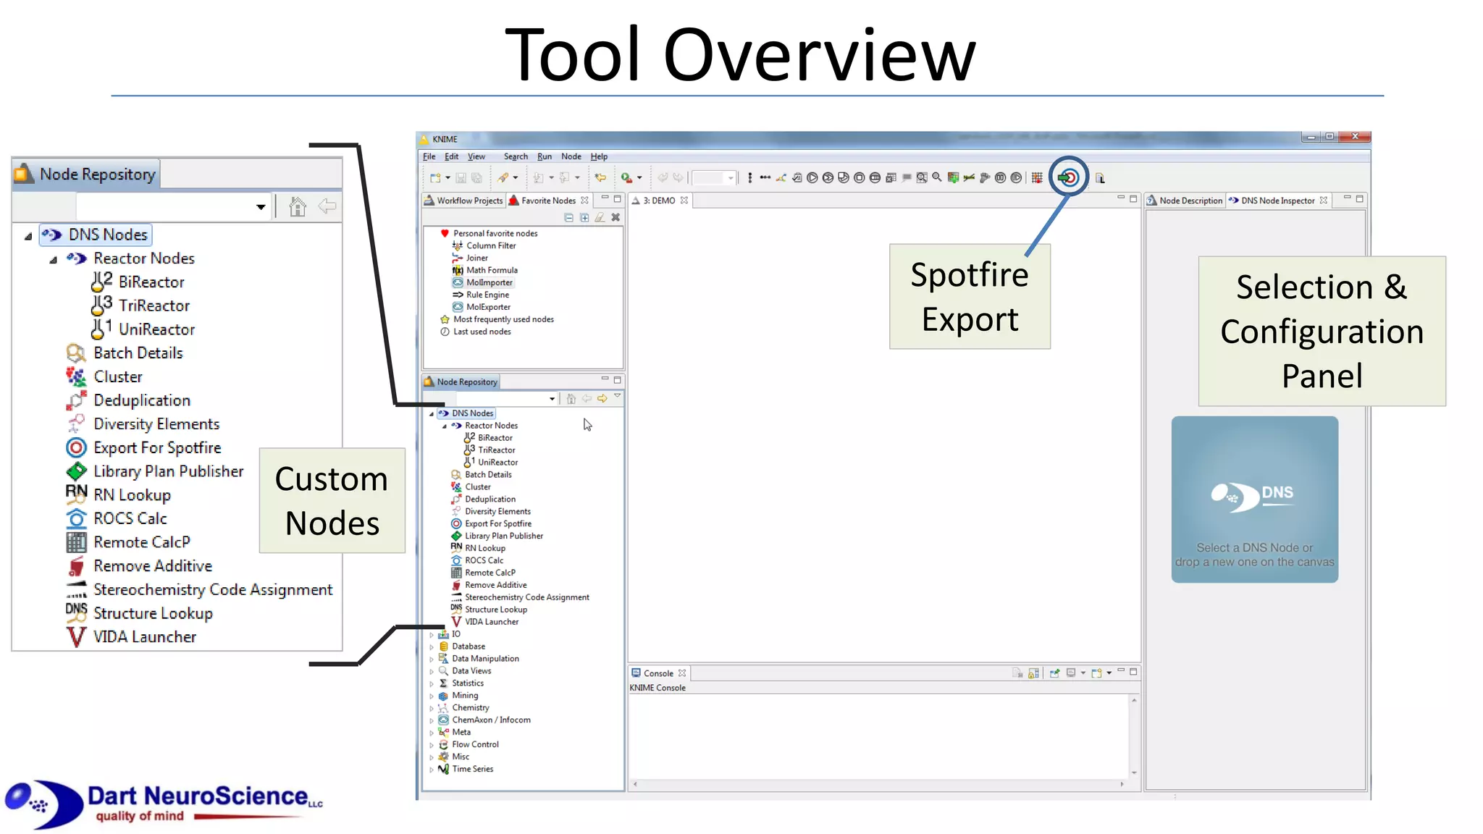Click the vertical node alignment toolbar icon
Image resolution: width=1483 pixels, height=834 pixels.
coord(750,178)
